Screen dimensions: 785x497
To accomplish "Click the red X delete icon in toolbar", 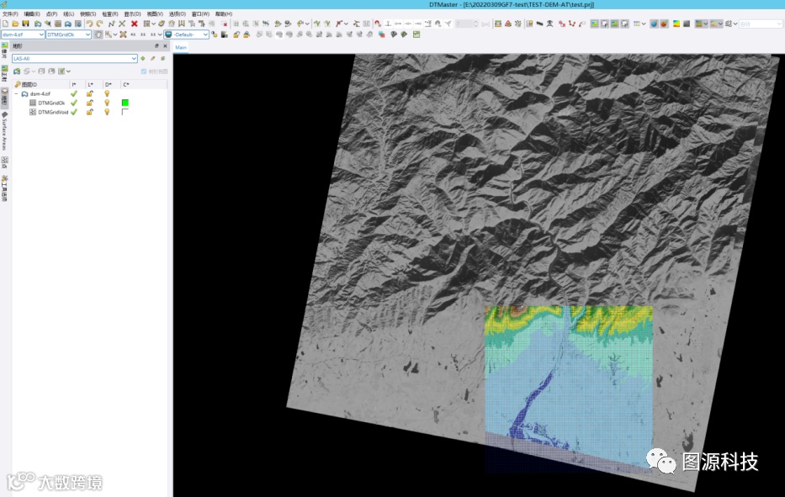I will tap(134, 24).
